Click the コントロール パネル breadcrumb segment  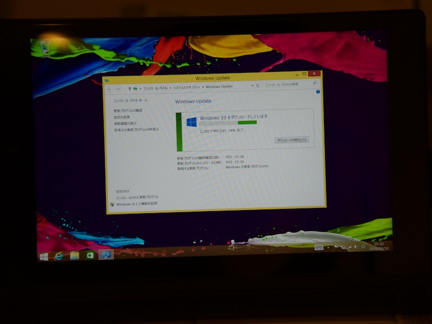click(x=156, y=86)
